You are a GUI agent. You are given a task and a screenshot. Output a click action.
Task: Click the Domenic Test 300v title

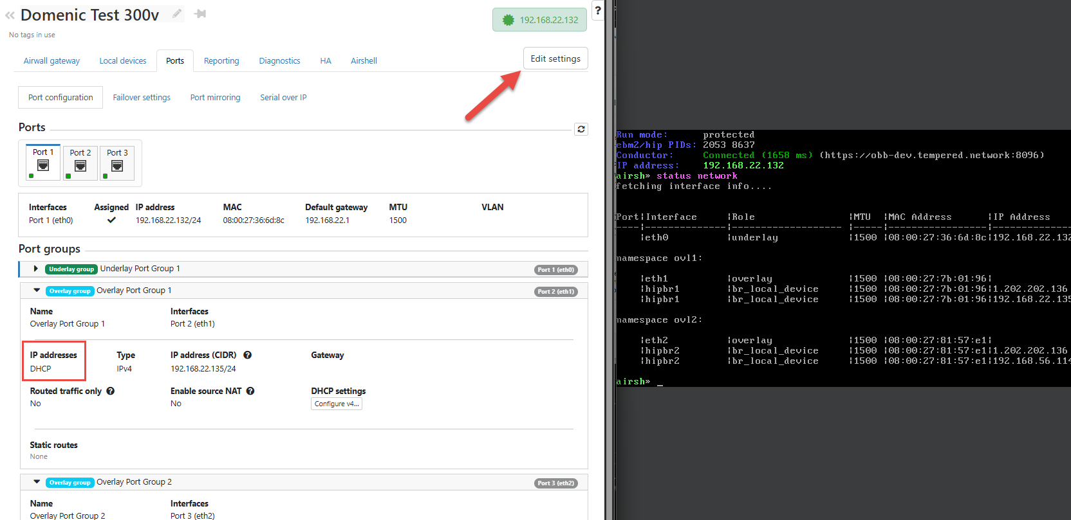90,15
